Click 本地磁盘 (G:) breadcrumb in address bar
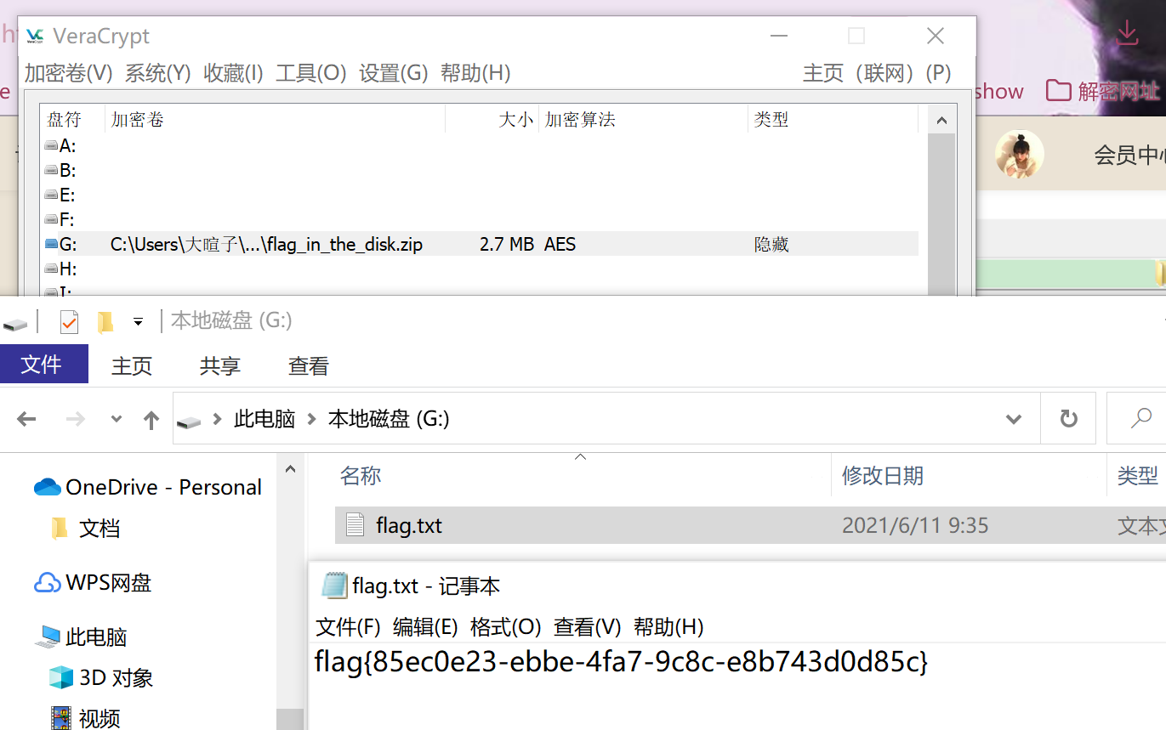This screenshot has height=730, width=1166. tap(389, 419)
